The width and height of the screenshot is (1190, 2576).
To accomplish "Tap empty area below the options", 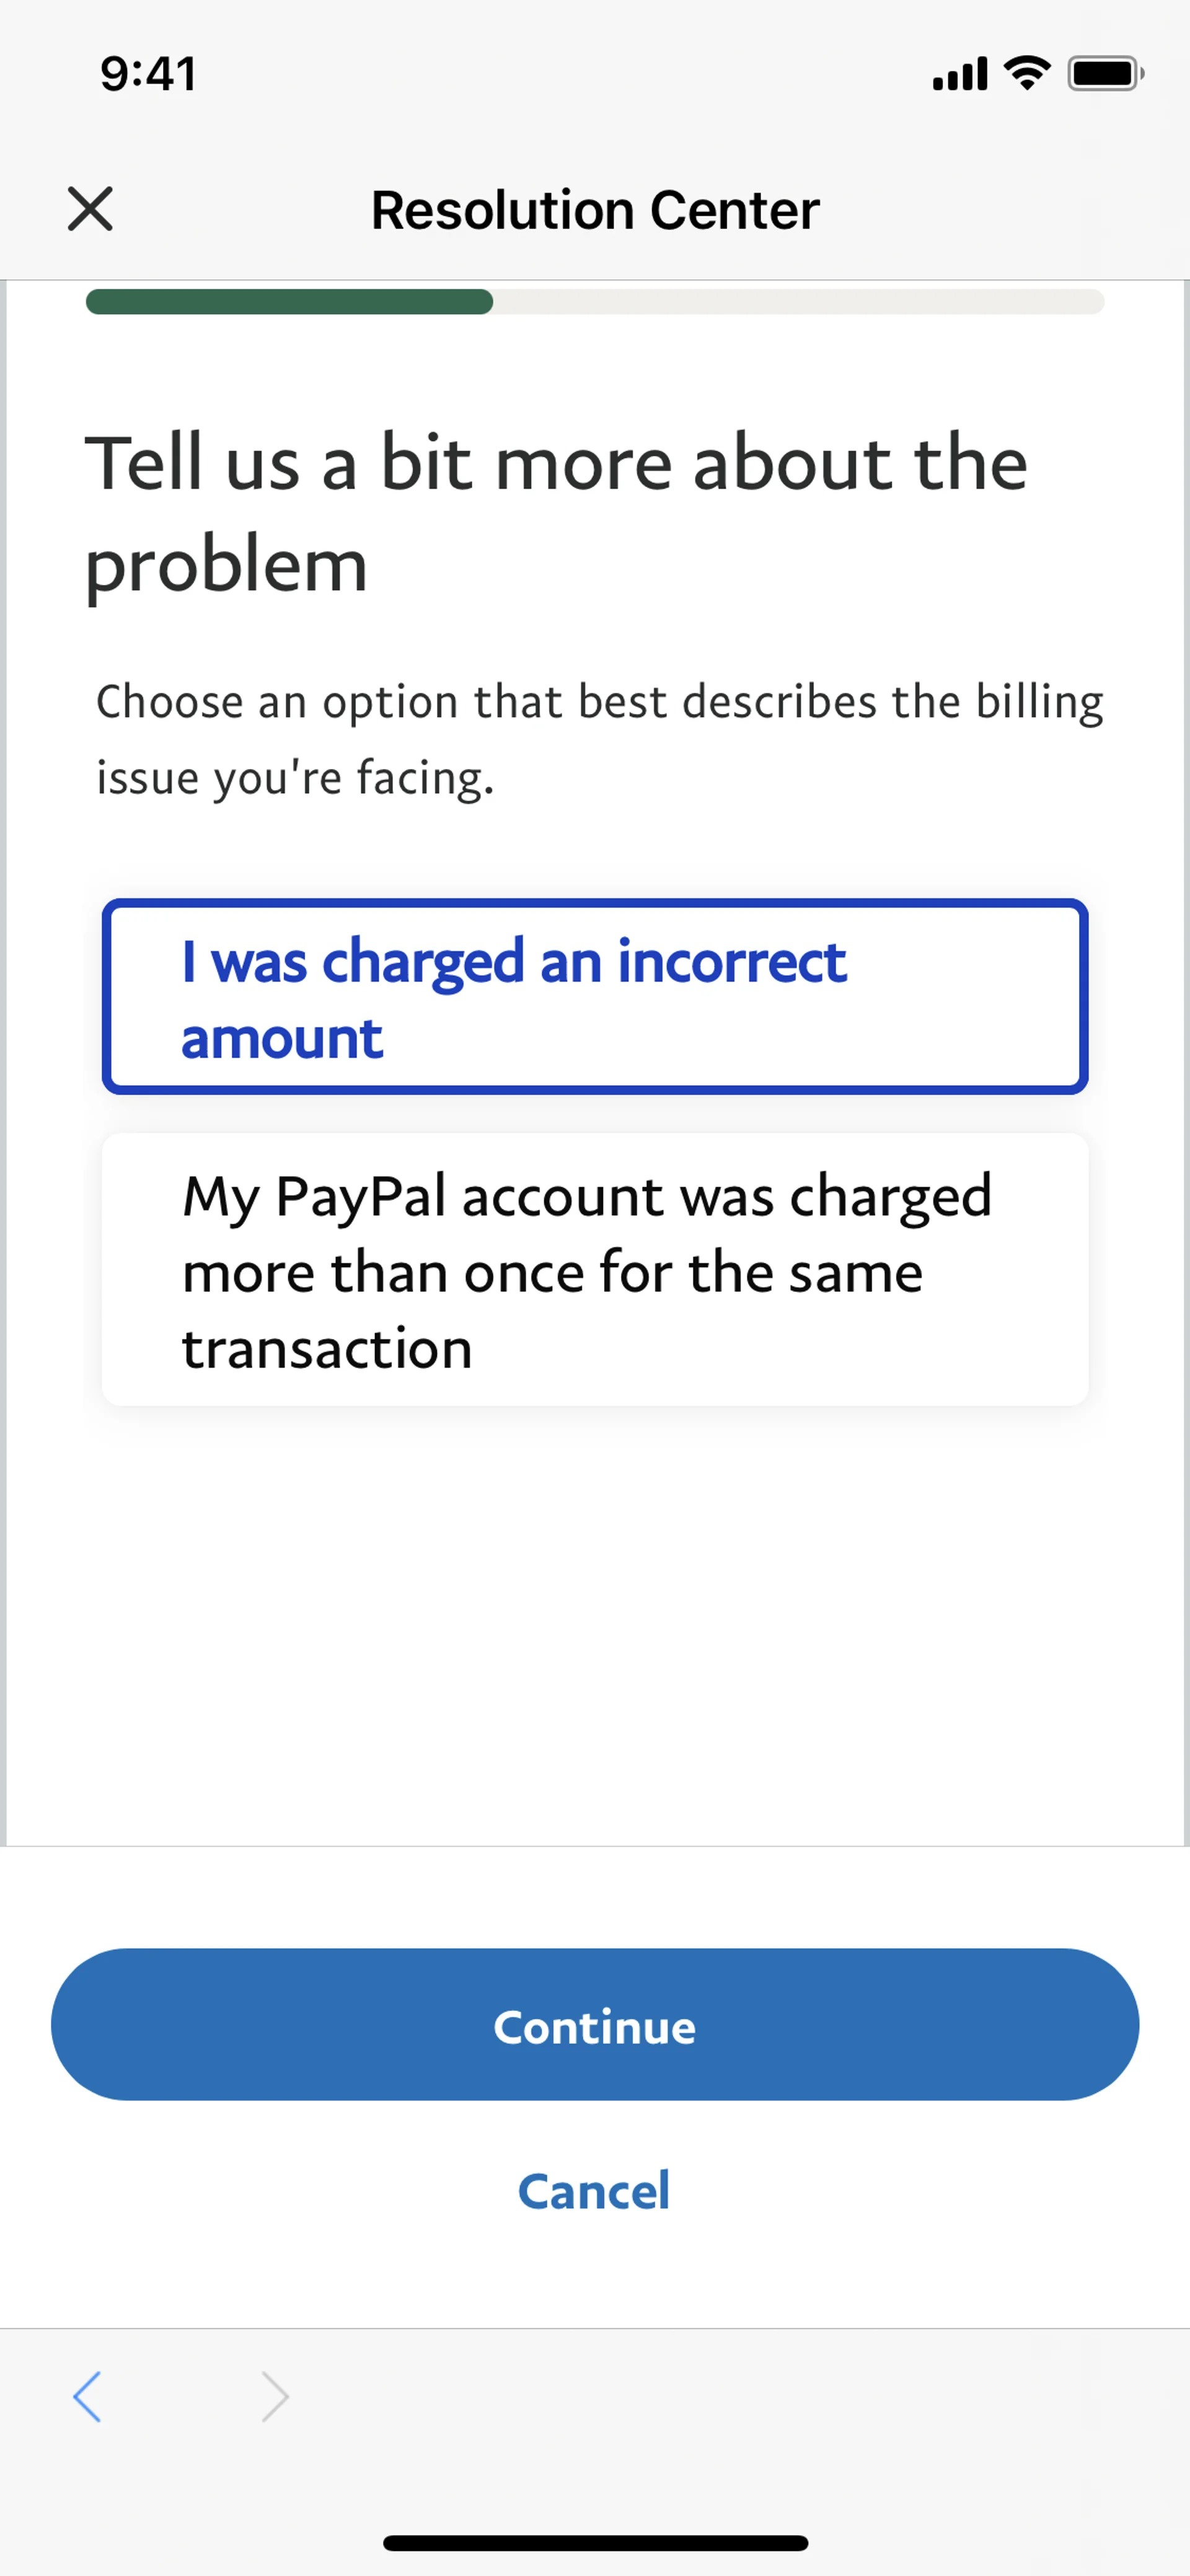I will click(x=595, y=1620).
